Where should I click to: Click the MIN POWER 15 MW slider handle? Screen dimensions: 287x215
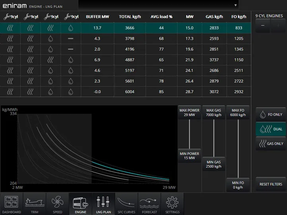click(190, 156)
